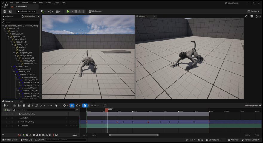Click the track filter icon beside Search Tracks
Viewport: 263px width, 143px height.
(77, 110)
